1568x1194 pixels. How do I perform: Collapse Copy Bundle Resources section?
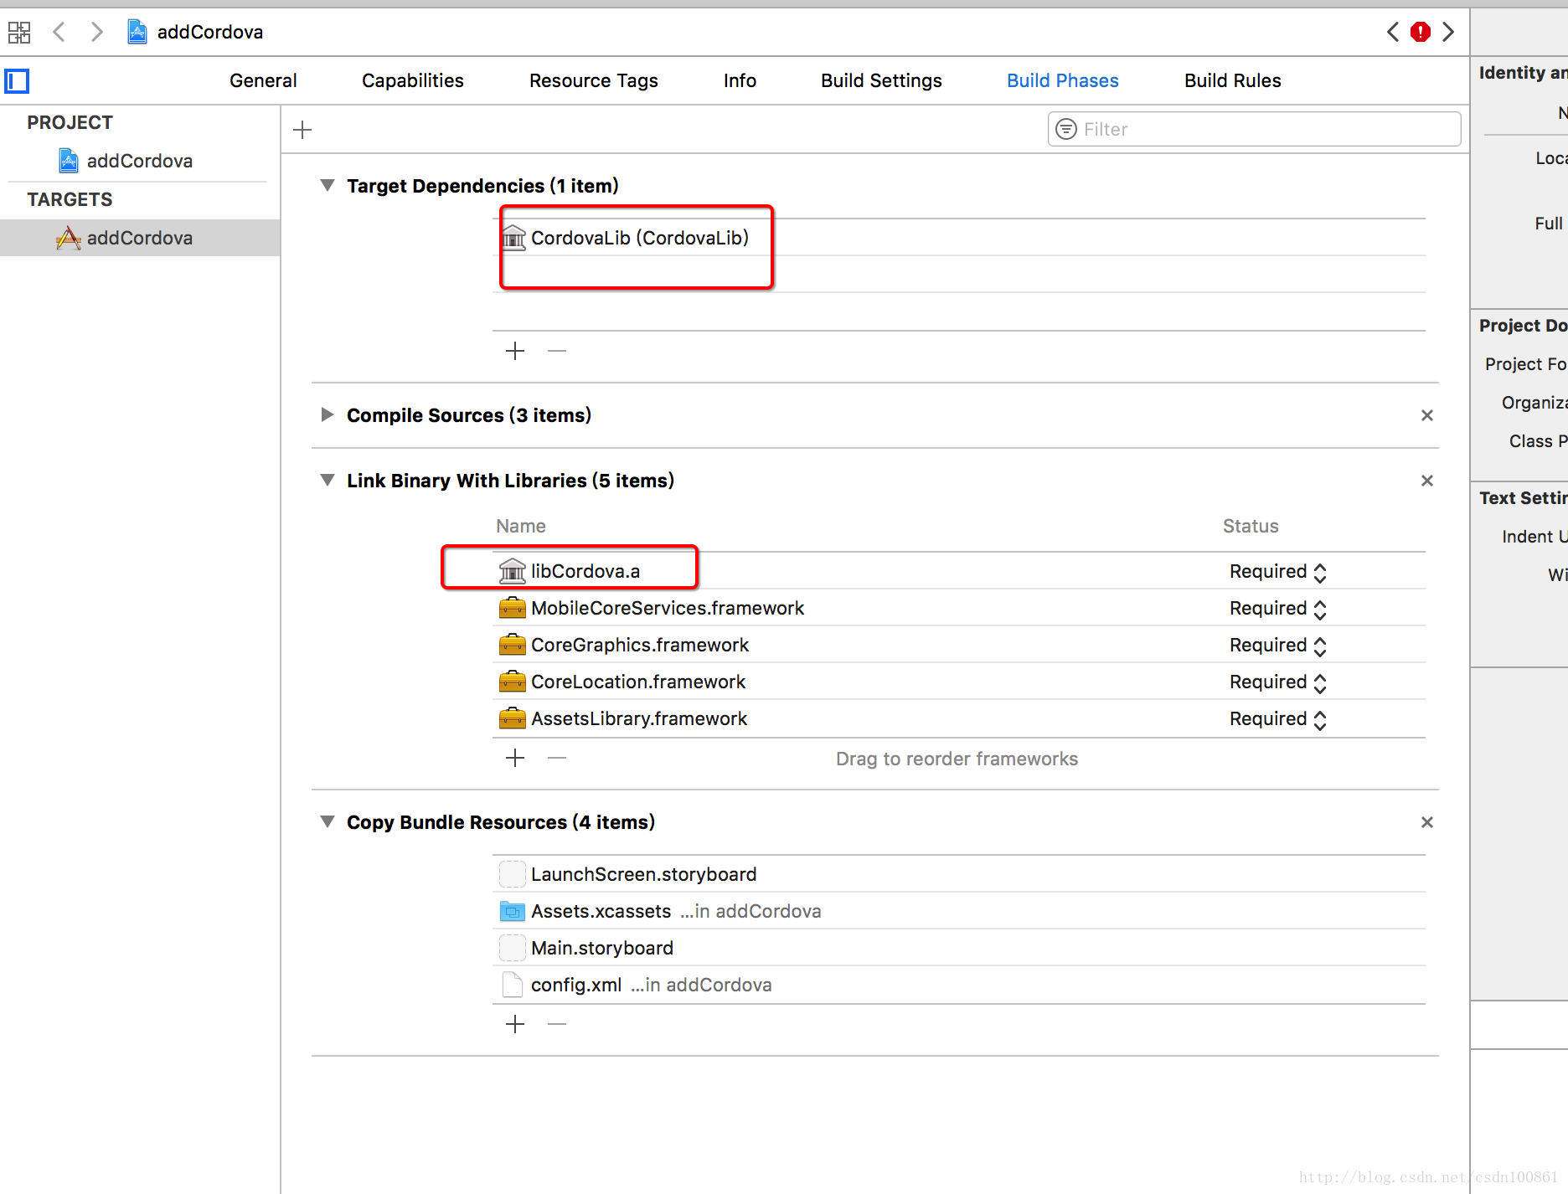click(x=328, y=821)
